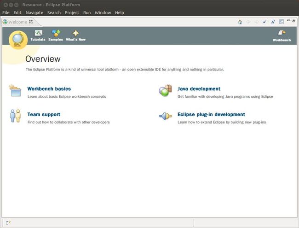Click the Customize page layout icon
Viewport: 299px width, 228px height.
click(x=282, y=22)
